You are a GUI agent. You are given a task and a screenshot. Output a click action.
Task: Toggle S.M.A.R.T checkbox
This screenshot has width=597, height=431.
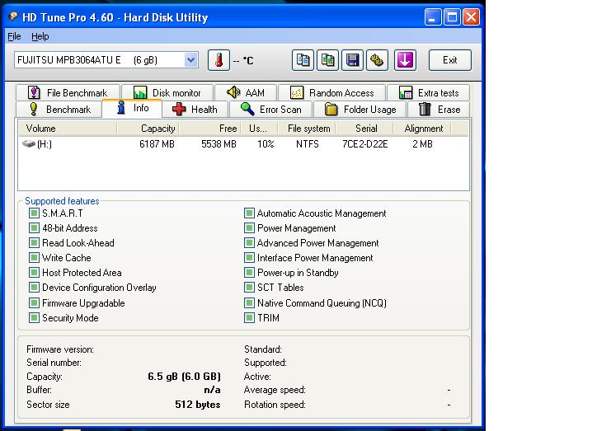click(34, 213)
